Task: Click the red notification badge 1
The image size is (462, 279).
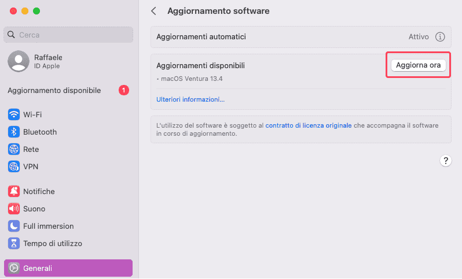Action: (124, 90)
